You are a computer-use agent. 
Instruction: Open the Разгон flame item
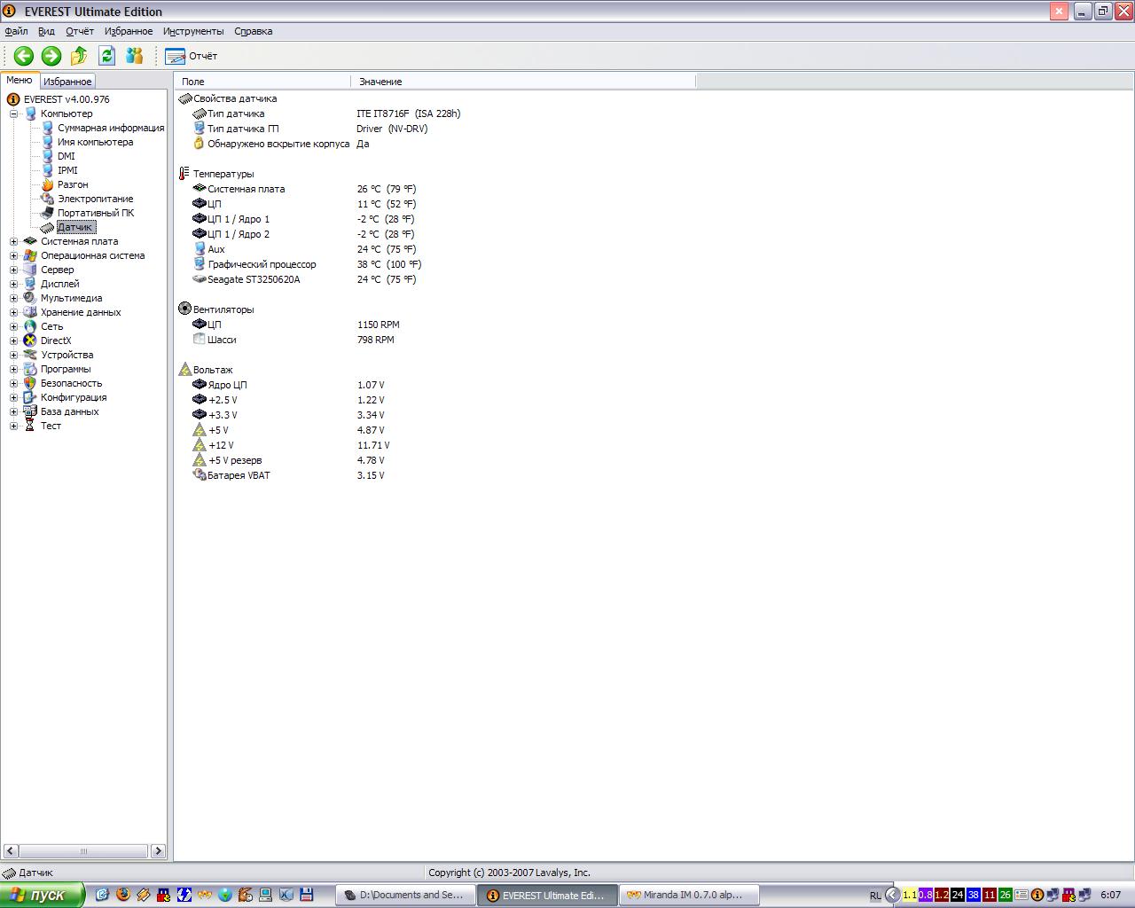(72, 184)
